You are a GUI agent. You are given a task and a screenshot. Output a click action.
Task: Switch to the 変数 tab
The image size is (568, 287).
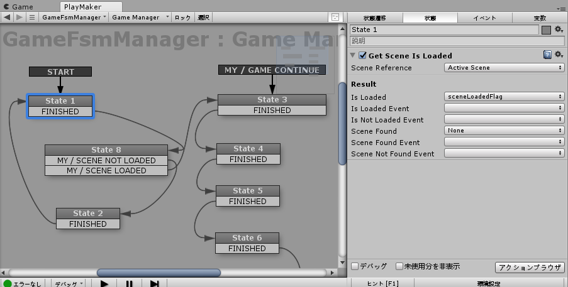(540, 18)
